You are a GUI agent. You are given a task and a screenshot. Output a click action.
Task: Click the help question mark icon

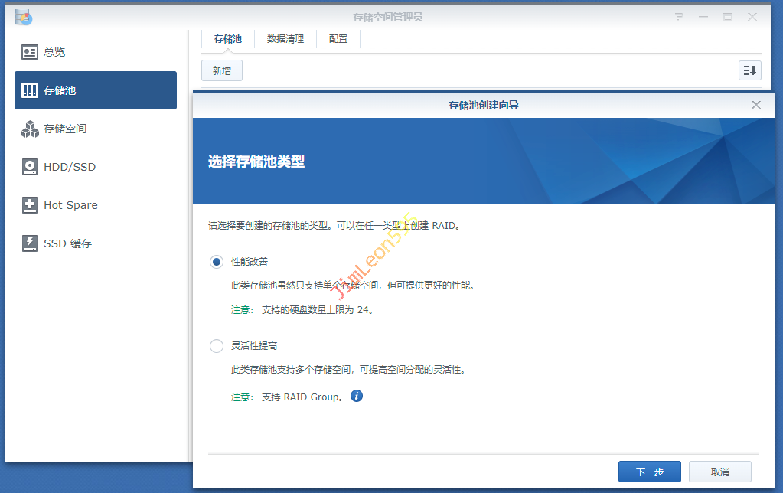point(679,16)
